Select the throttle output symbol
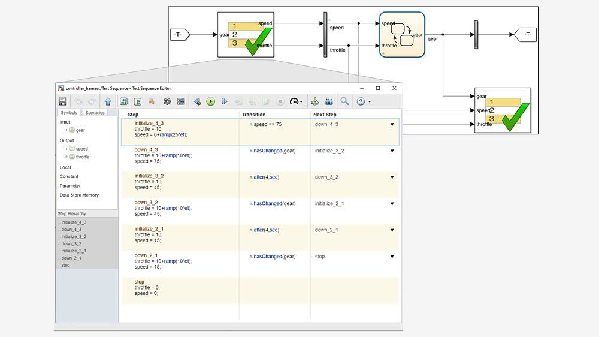 click(82, 157)
